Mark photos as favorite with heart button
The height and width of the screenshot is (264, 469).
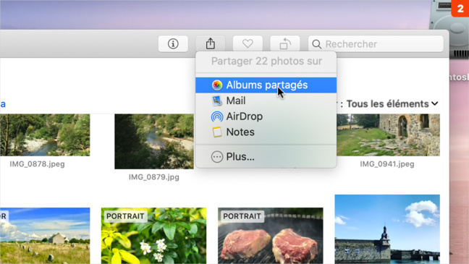click(248, 44)
